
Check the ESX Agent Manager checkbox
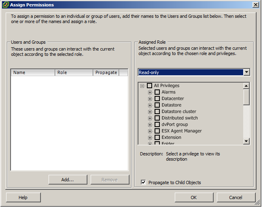(157, 131)
